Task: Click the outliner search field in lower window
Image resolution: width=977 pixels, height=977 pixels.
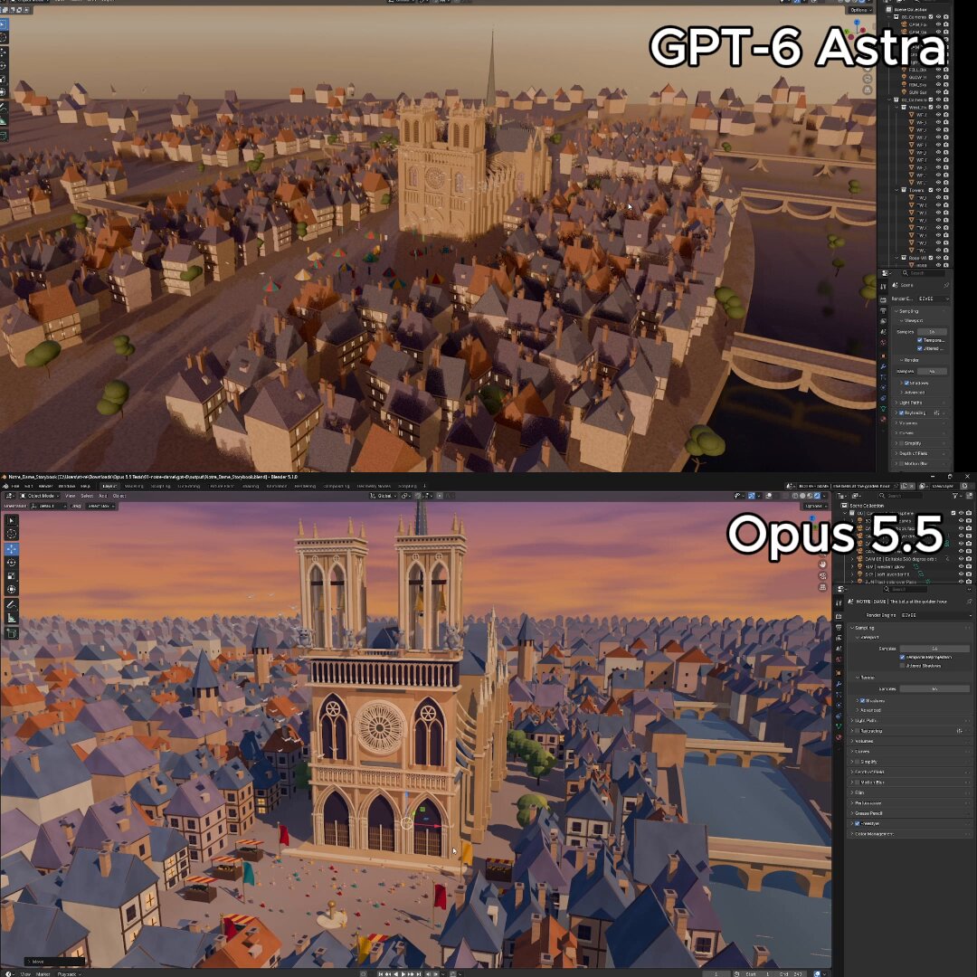Action: click(901, 496)
